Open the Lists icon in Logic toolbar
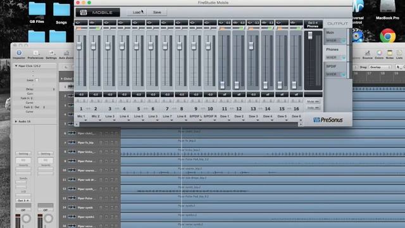 (399, 54)
